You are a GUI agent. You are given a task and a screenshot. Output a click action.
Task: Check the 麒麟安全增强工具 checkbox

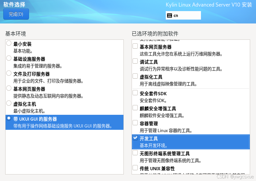135,108
